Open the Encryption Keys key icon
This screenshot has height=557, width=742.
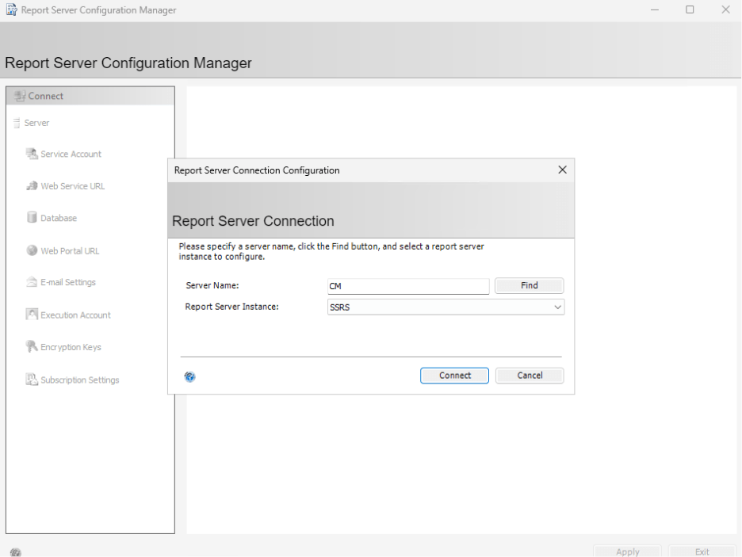click(32, 347)
